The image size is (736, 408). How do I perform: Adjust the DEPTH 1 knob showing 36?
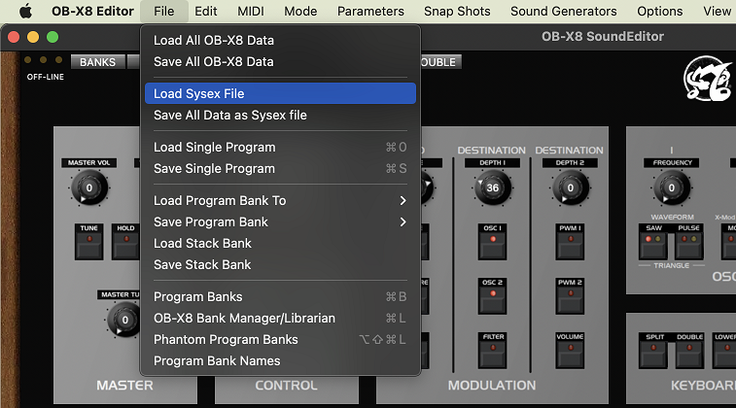[492, 187]
